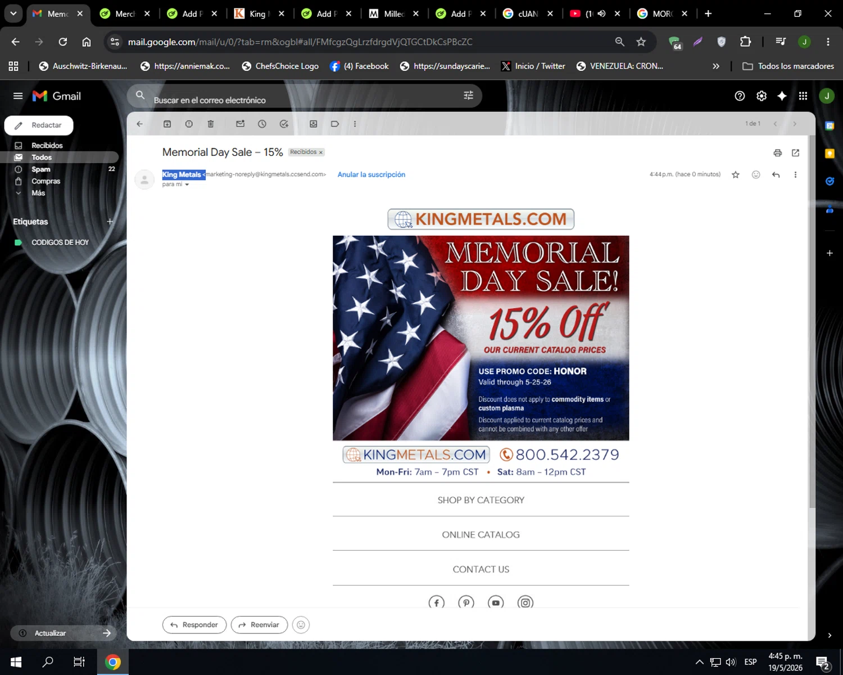Open message options three-dot menu

pos(795,175)
